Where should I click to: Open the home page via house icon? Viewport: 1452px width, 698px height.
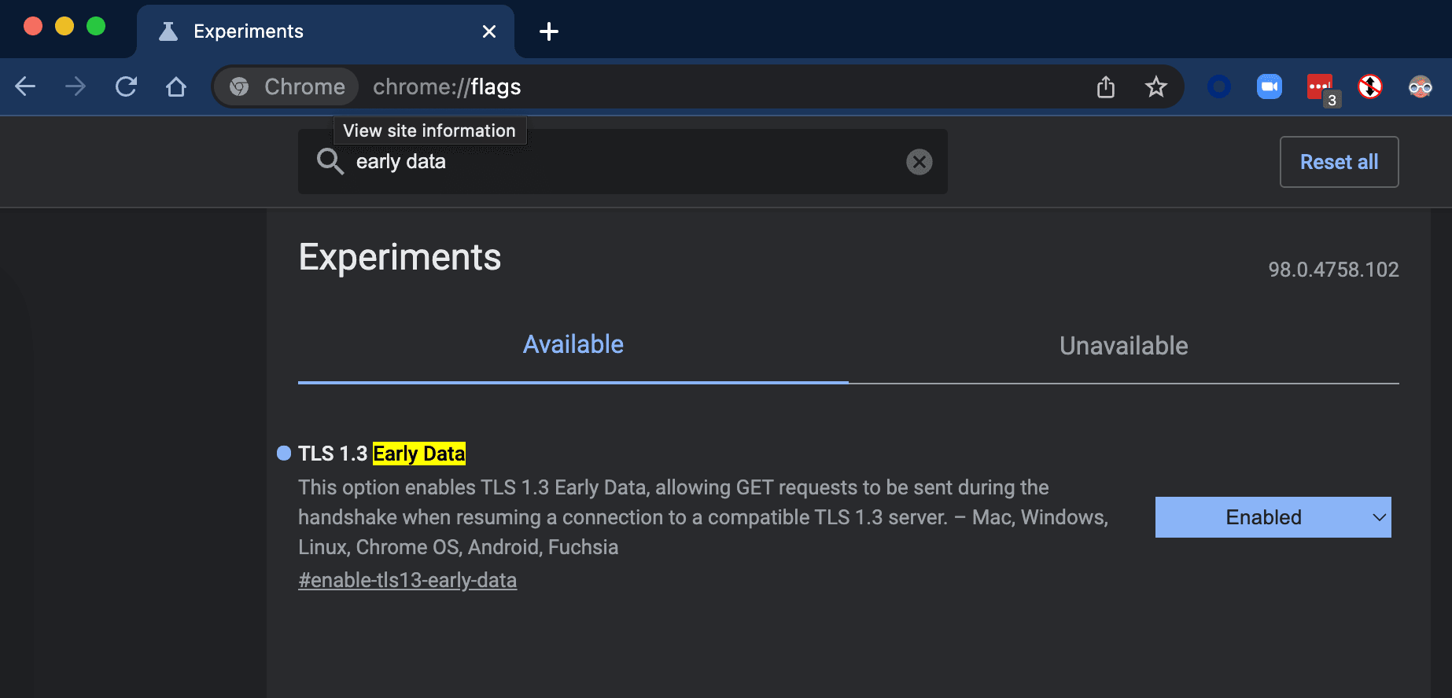[176, 86]
